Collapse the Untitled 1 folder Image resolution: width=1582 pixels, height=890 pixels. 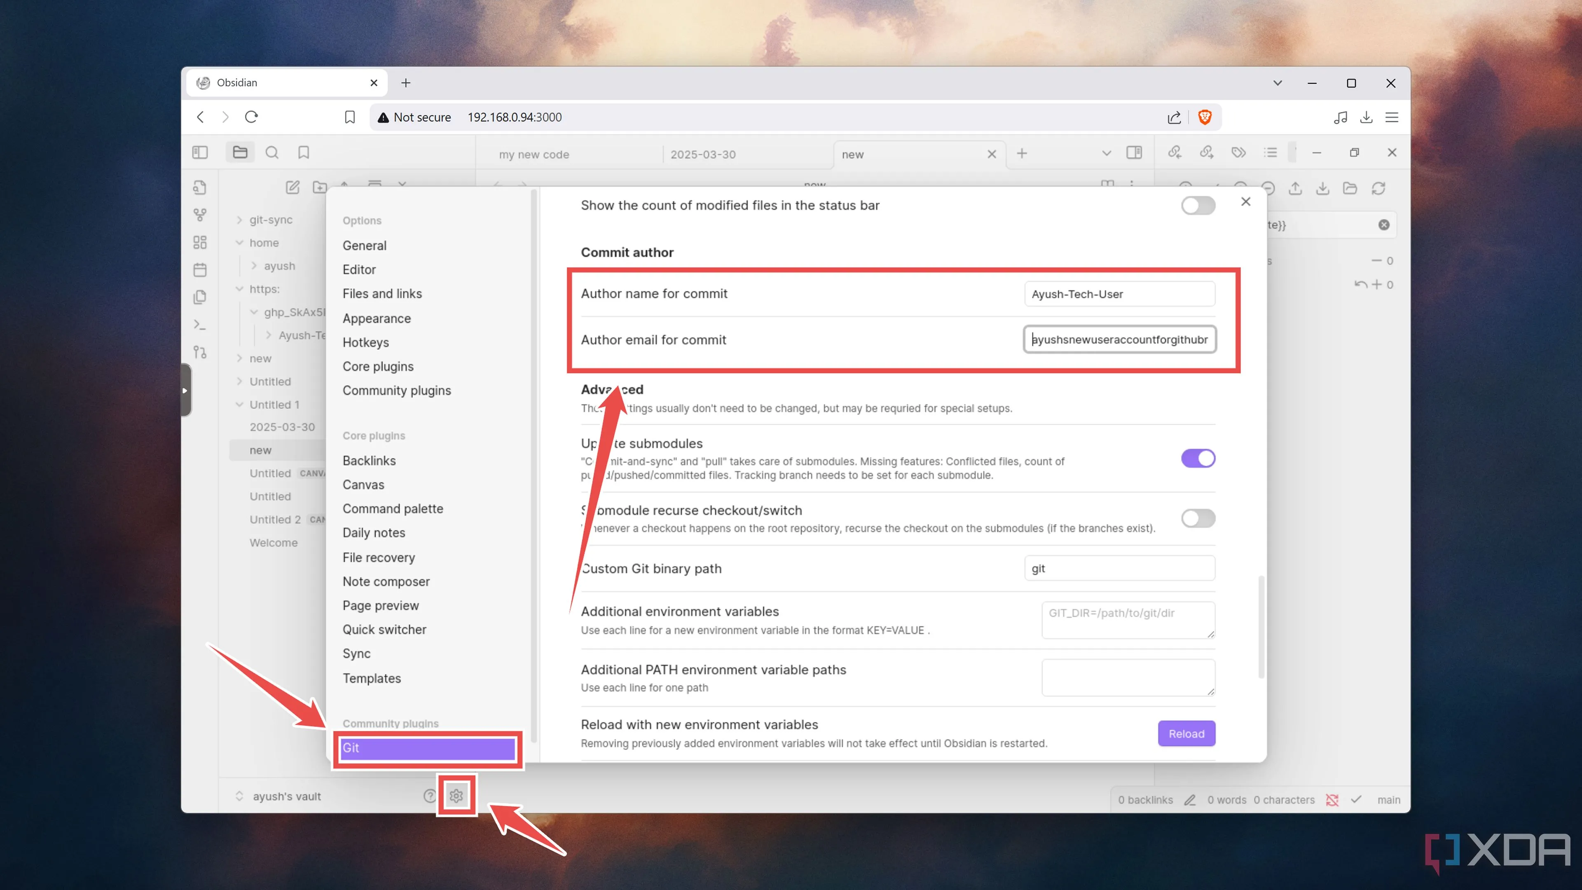click(x=239, y=404)
